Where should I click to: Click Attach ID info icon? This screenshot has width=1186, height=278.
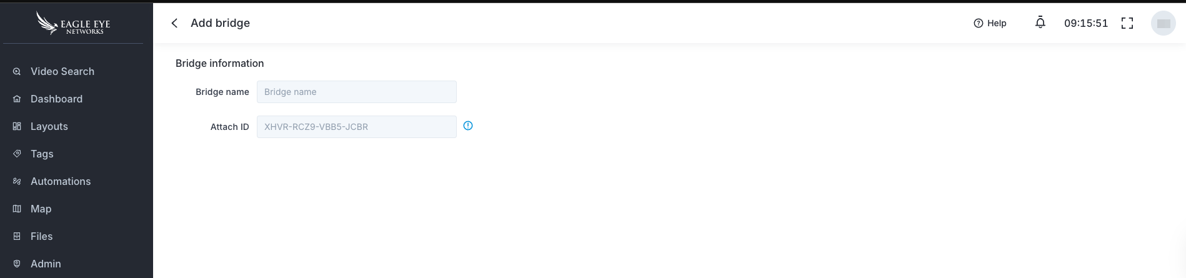click(x=468, y=126)
